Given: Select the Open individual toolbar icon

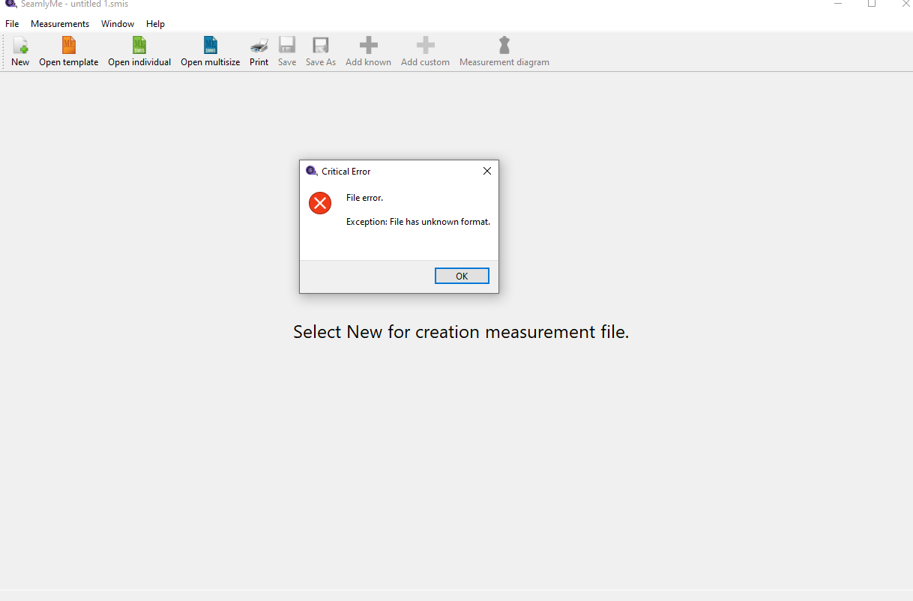Looking at the screenshot, I should tap(139, 46).
